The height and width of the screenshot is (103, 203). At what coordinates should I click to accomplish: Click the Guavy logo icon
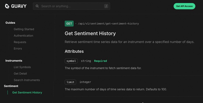point(7,6)
